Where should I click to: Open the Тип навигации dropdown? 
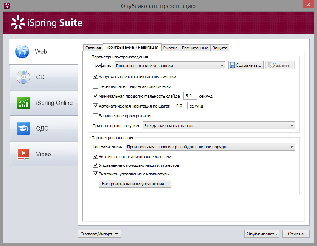coord(210,147)
